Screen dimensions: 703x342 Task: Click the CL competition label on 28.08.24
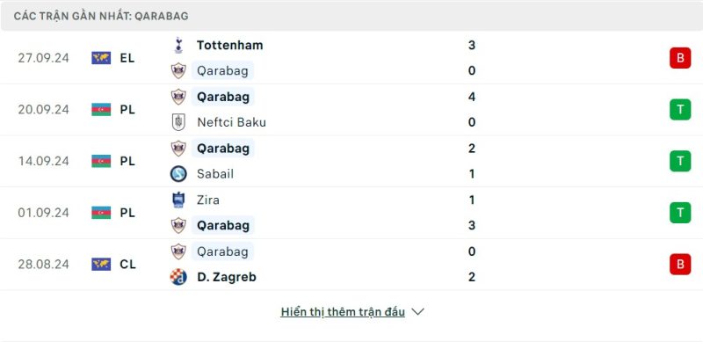[127, 265]
